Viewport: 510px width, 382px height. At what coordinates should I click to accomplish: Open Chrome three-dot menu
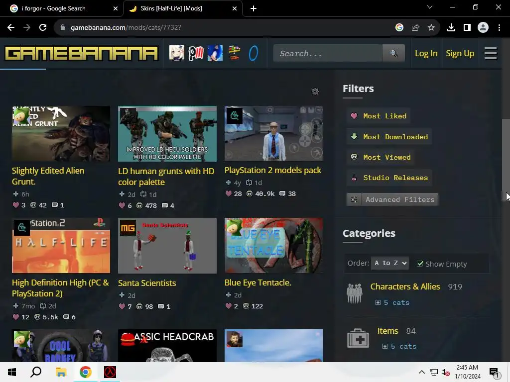tap(499, 27)
